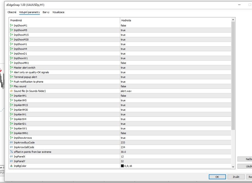Click the 'true' value of Master alert switch
Viewport: 252px width, 183px height.
click(x=123, y=68)
